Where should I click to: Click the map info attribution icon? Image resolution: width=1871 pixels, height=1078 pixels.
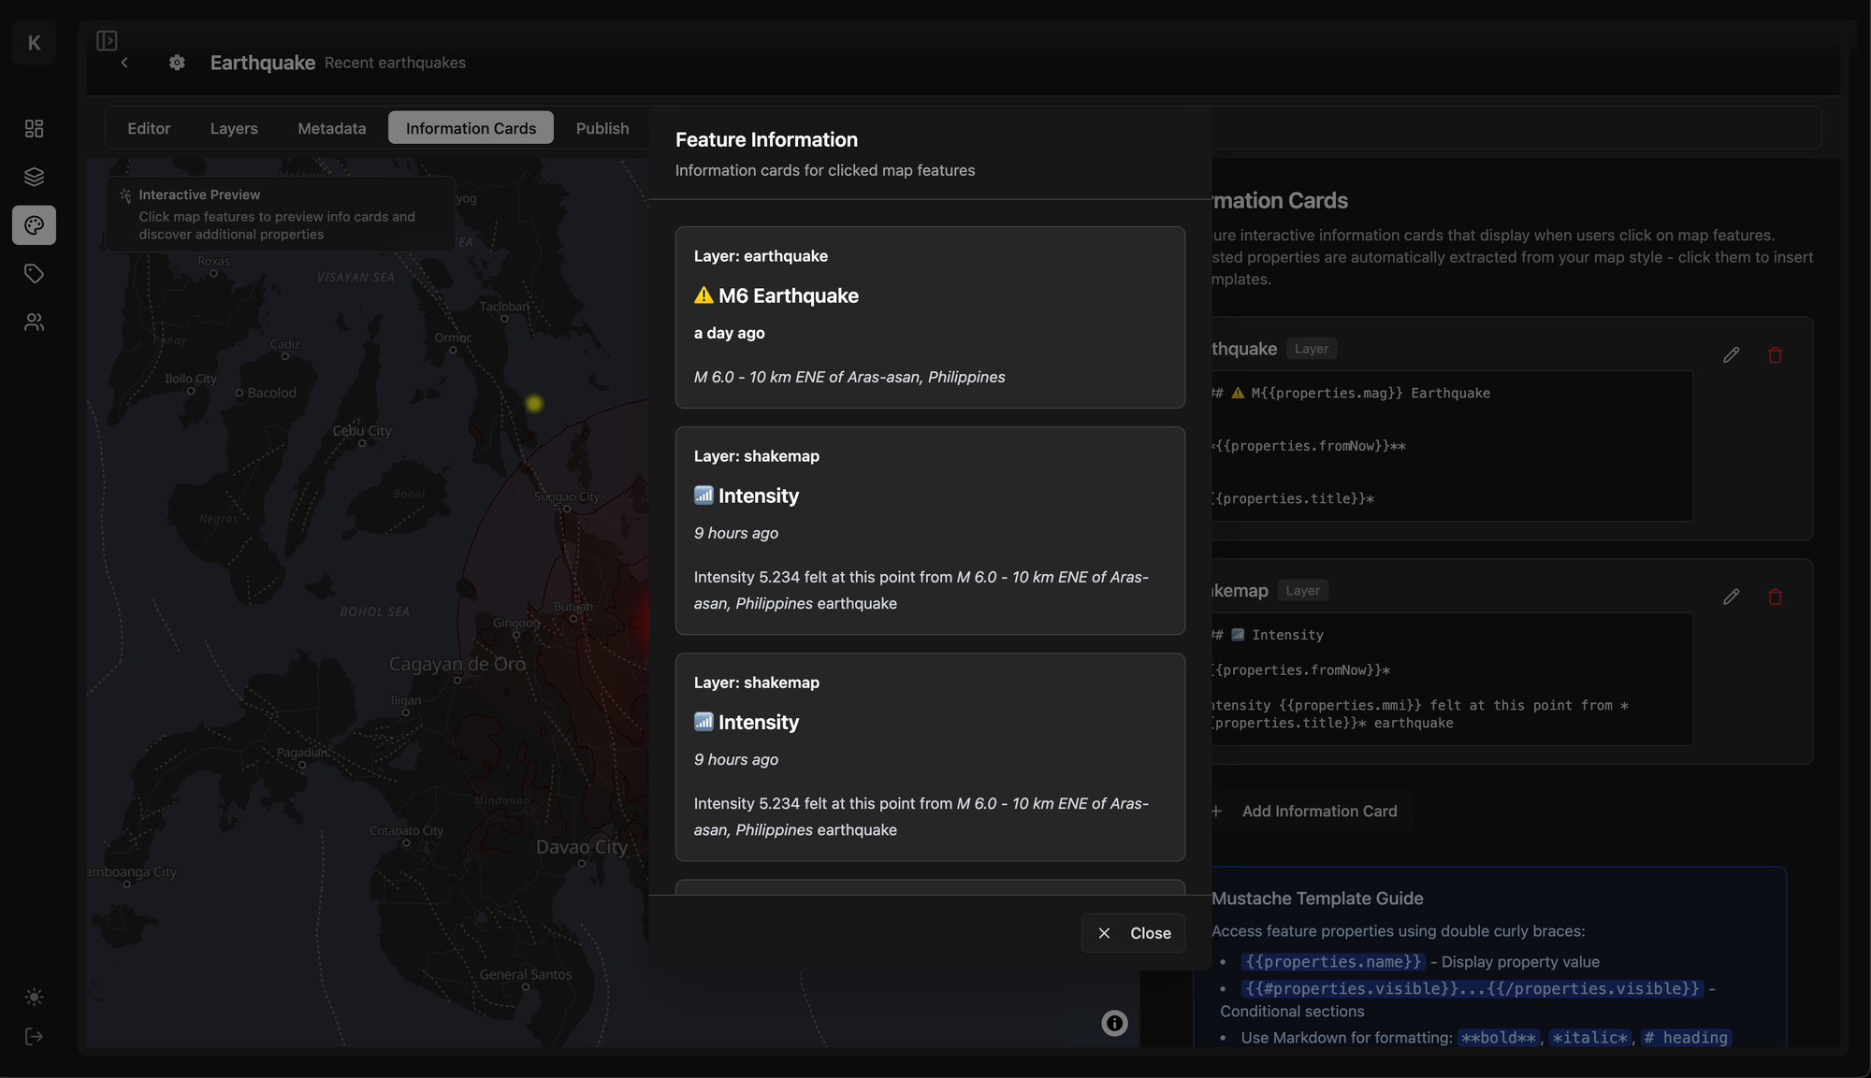pos(1114,1023)
